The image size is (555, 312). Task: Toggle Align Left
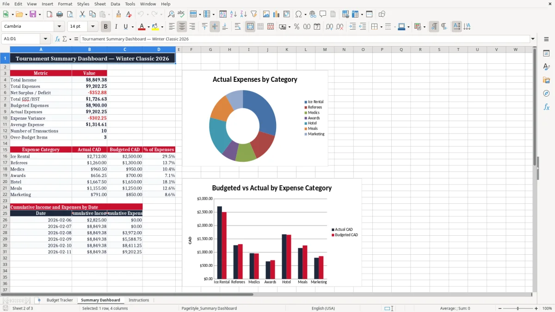click(172, 27)
